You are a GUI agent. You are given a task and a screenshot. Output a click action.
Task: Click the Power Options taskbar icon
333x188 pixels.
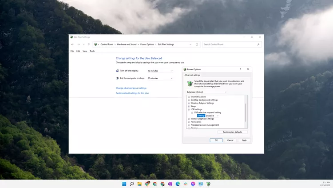(x=208, y=184)
